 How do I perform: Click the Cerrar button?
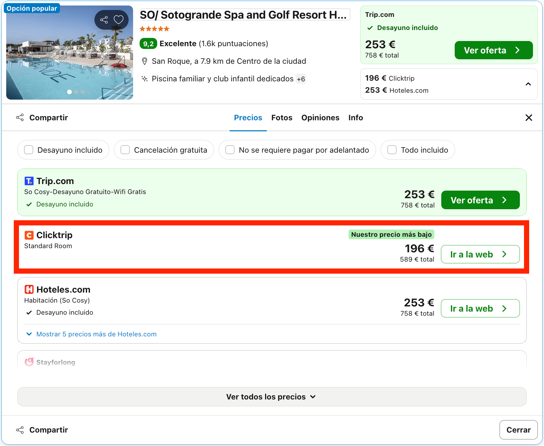518,430
